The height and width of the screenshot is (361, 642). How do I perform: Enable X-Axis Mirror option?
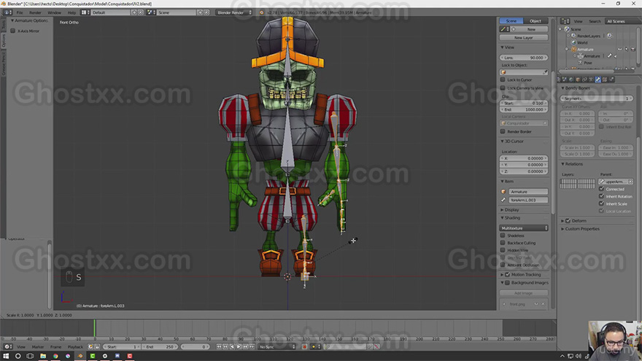[12, 31]
